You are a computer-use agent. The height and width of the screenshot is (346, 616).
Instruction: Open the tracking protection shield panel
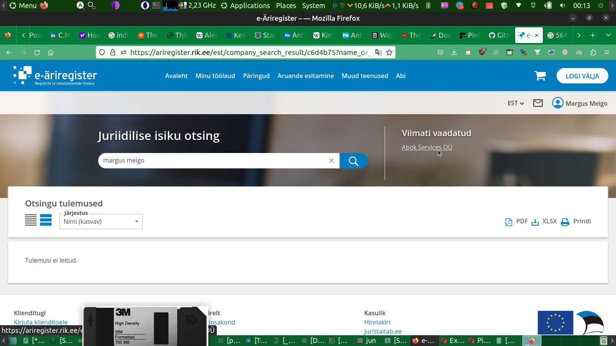click(x=102, y=52)
